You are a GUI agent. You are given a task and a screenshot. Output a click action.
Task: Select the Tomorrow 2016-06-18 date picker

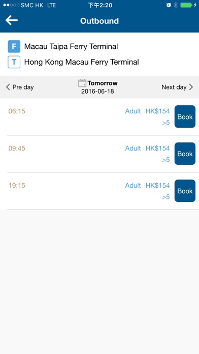click(x=98, y=87)
